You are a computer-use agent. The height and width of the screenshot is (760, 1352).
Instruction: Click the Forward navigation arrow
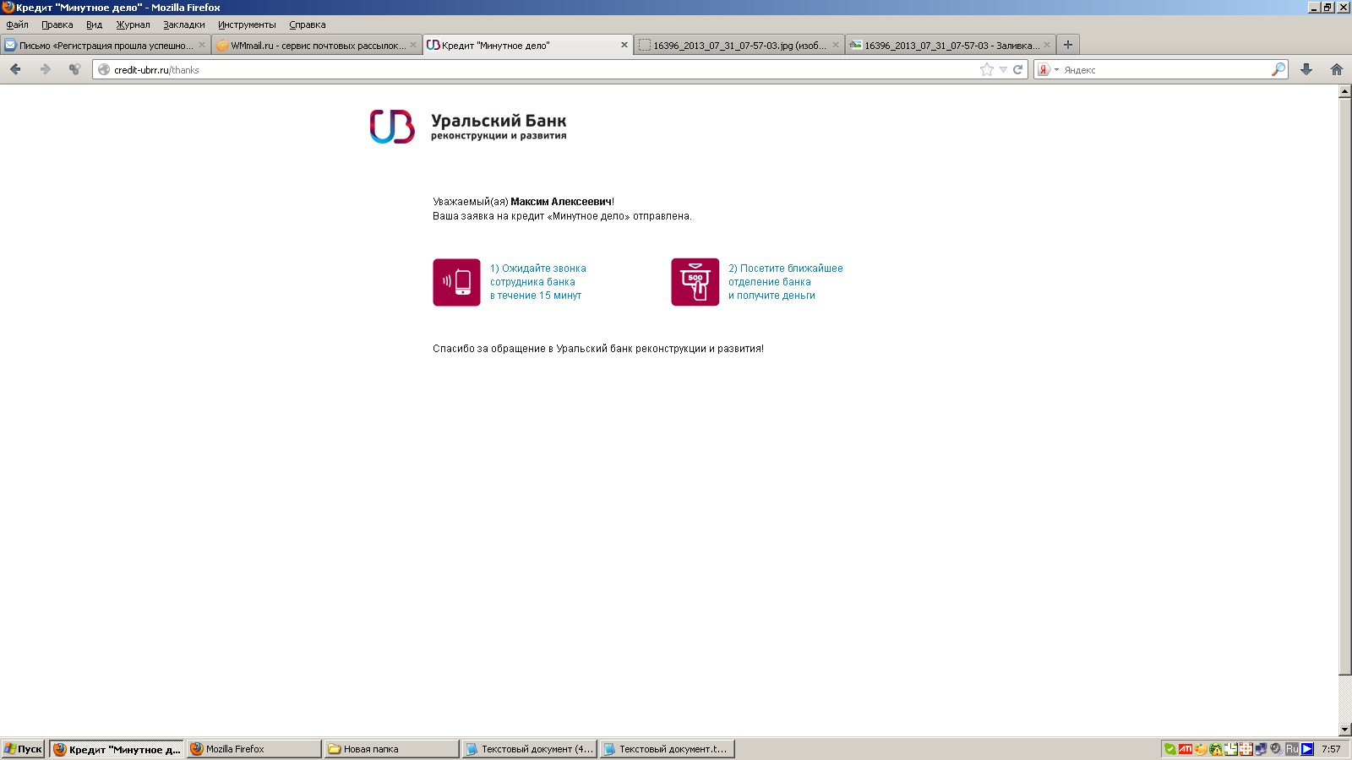tap(46, 69)
